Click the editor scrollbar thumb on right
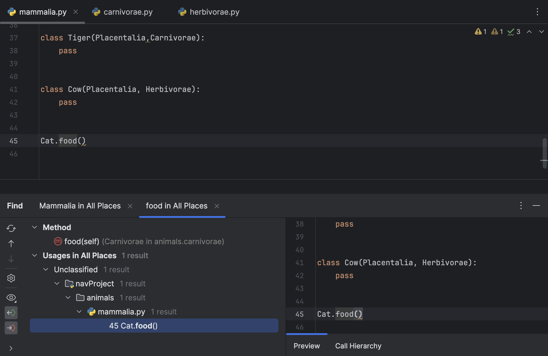The image size is (548, 356). point(544,152)
